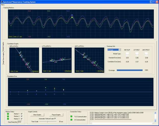The width and height of the screenshot is (159, 126).
Task: Click LFT/RGT model type button
Action: point(137,54)
